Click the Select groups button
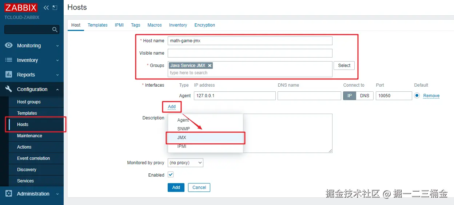This screenshot has width=454, height=205. point(344,66)
